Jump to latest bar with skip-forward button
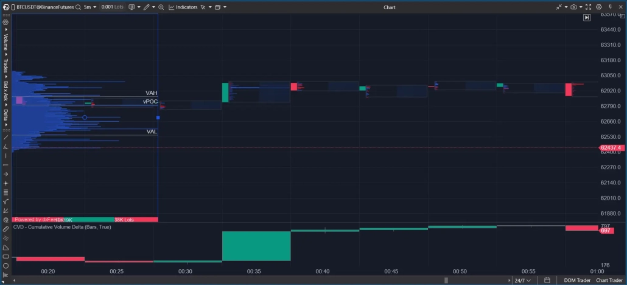The image size is (627, 285). [587, 18]
